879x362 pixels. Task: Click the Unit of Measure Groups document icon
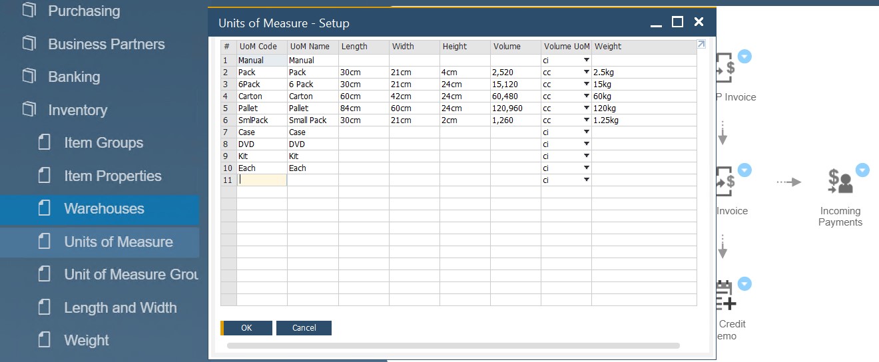click(45, 274)
